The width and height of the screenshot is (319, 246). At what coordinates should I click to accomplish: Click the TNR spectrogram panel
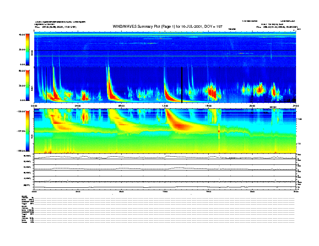coord(165,131)
